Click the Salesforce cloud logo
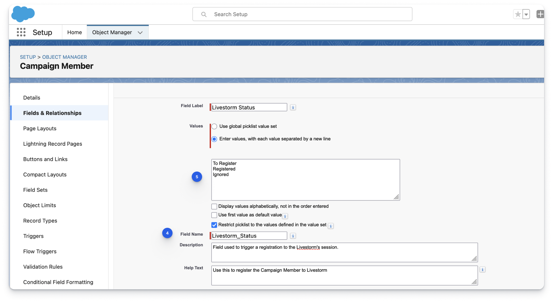Image resolution: width=553 pixels, height=303 pixels. click(23, 14)
